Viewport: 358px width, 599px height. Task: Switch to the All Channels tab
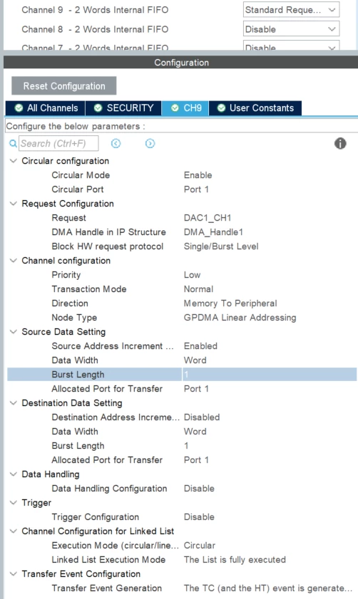tap(46, 108)
